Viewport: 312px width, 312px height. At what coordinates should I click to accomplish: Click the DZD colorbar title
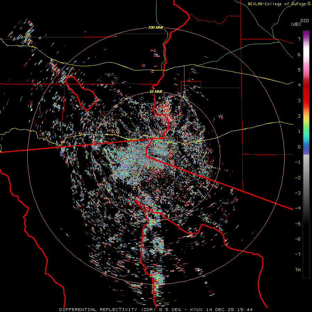point(305,21)
